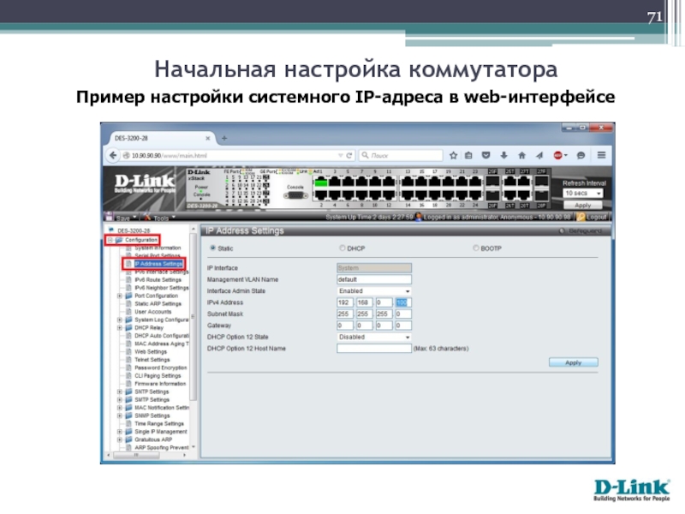Close the DES-3200-28 browser tab
The width and height of the screenshot is (685, 514).
point(207,138)
